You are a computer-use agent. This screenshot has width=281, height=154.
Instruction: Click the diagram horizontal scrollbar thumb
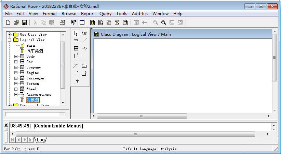pos(142,116)
